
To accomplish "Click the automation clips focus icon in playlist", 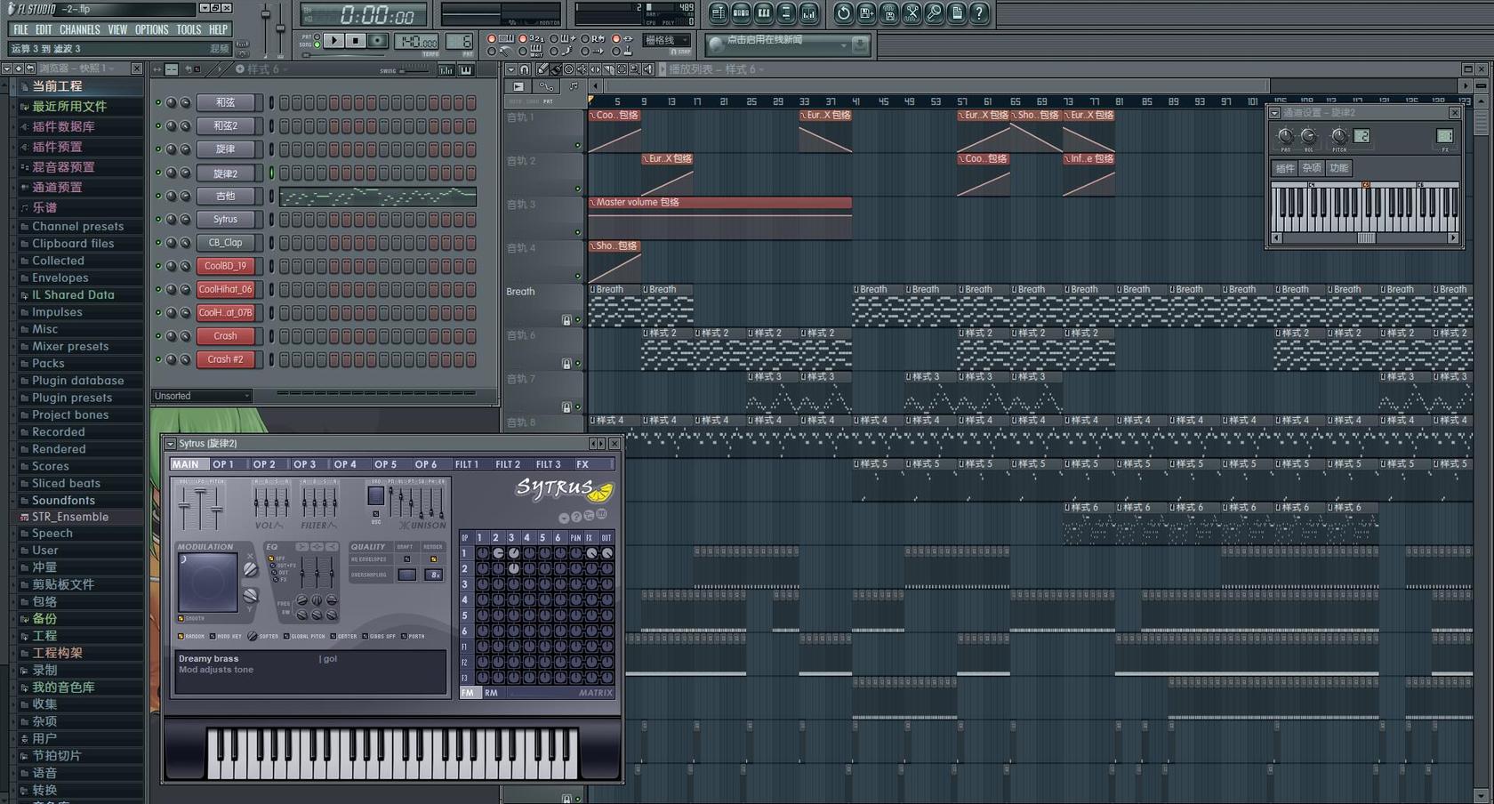I will pyautogui.click(x=546, y=86).
